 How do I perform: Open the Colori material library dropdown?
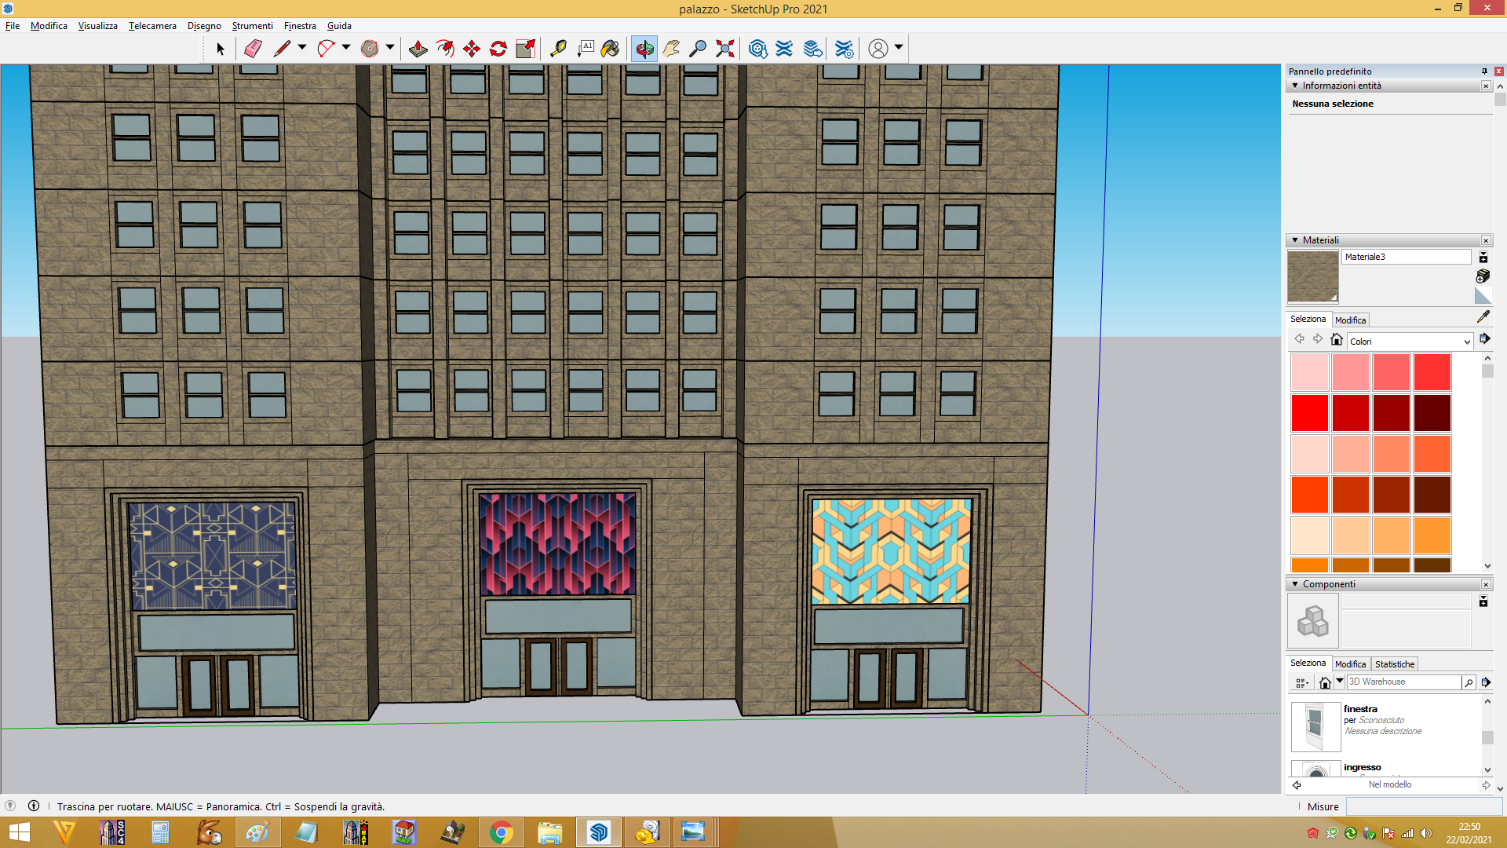coord(1410,342)
